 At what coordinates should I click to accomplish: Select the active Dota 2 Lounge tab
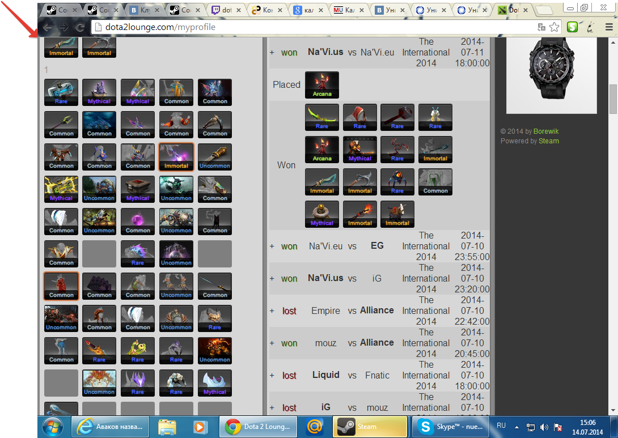(513, 10)
